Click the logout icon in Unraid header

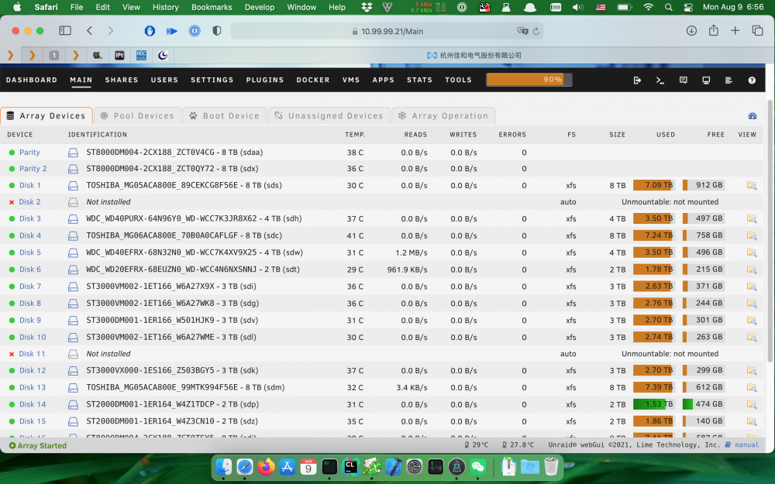tap(637, 80)
